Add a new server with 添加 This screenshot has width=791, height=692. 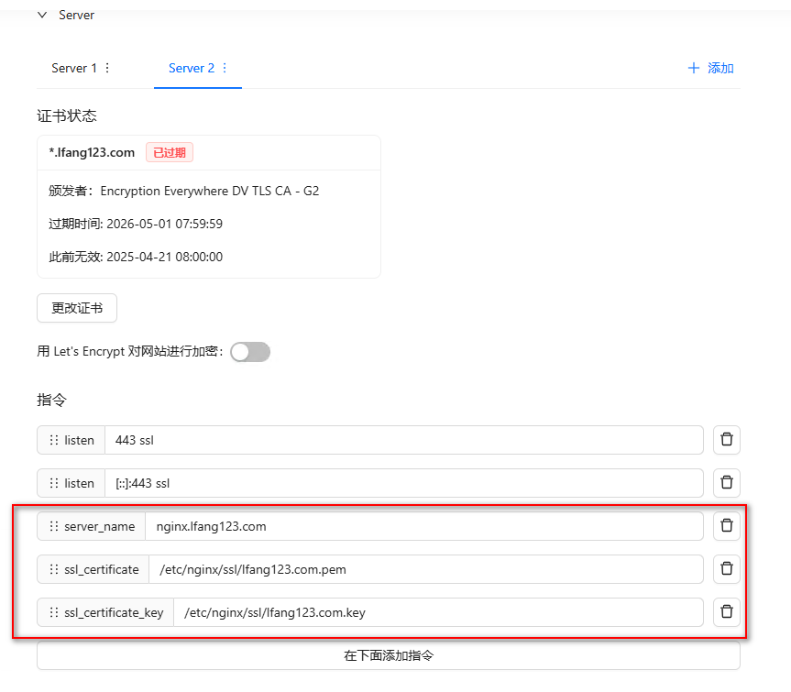(710, 69)
